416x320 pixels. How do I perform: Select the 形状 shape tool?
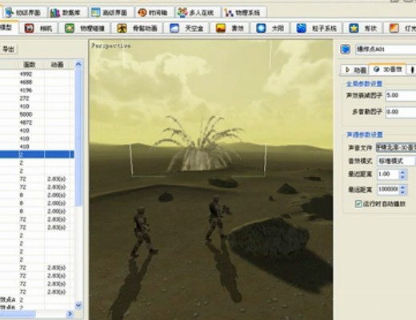pos(363,28)
